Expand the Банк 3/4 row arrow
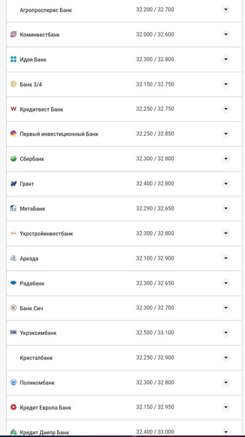The width and height of the screenshot is (245, 437). 226,84
